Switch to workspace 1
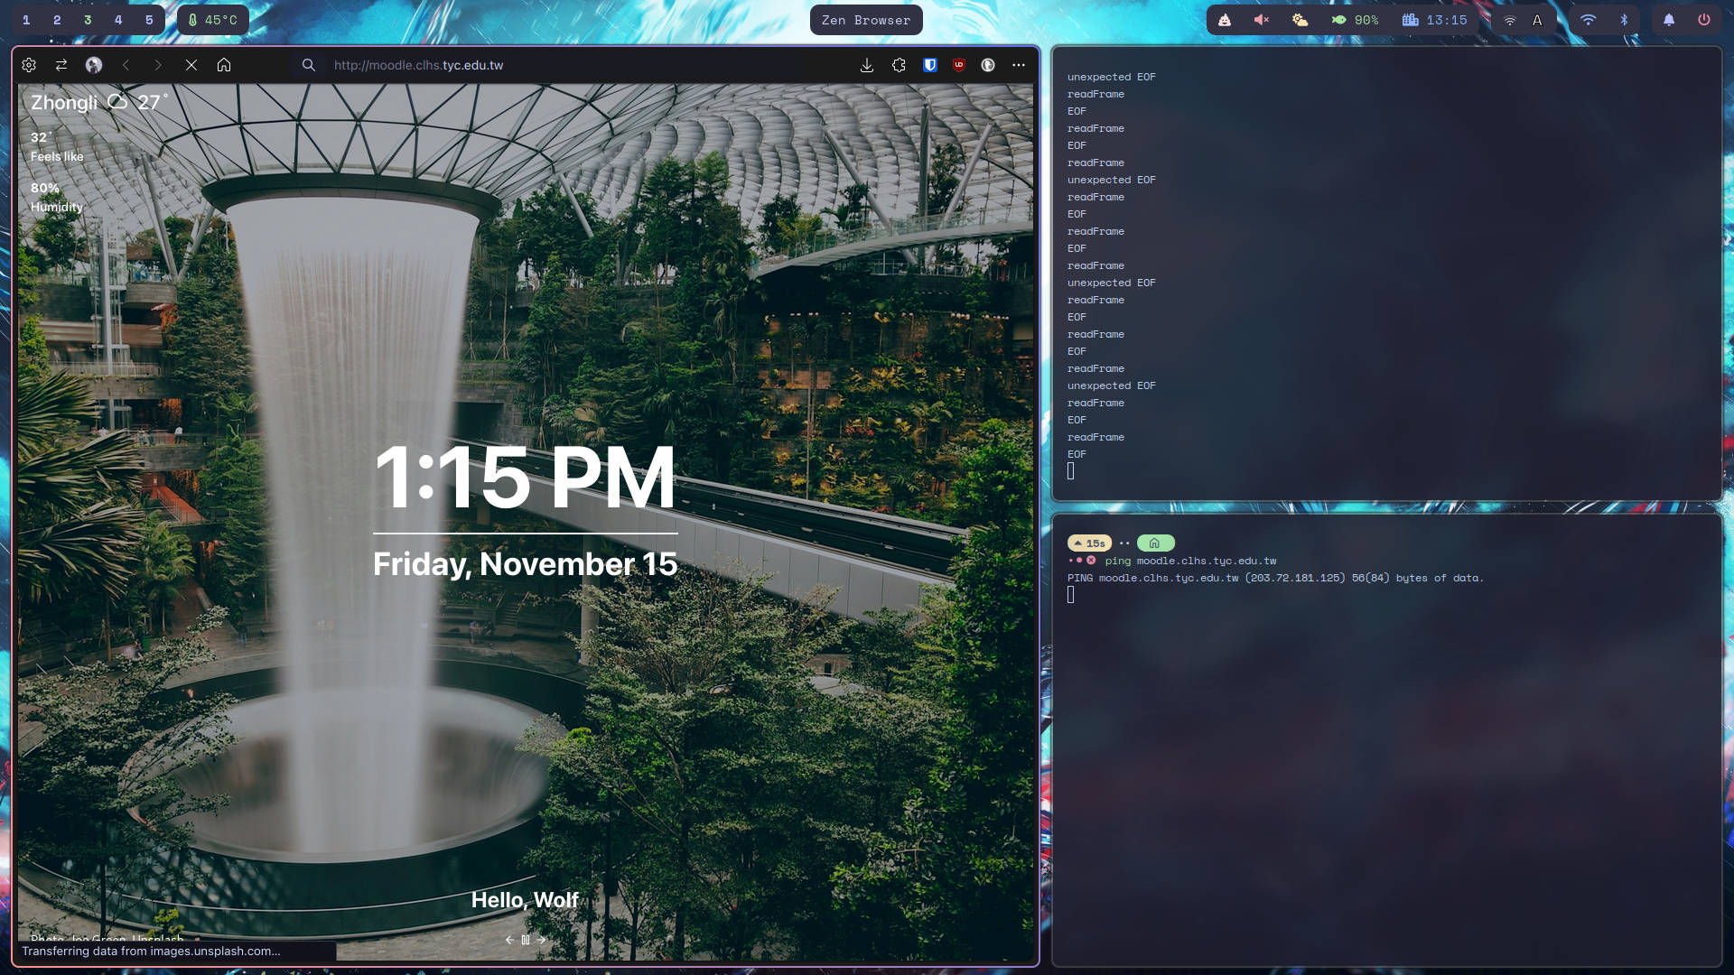The height and width of the screenshot is (975, 1734). click(x=26, y=20)
